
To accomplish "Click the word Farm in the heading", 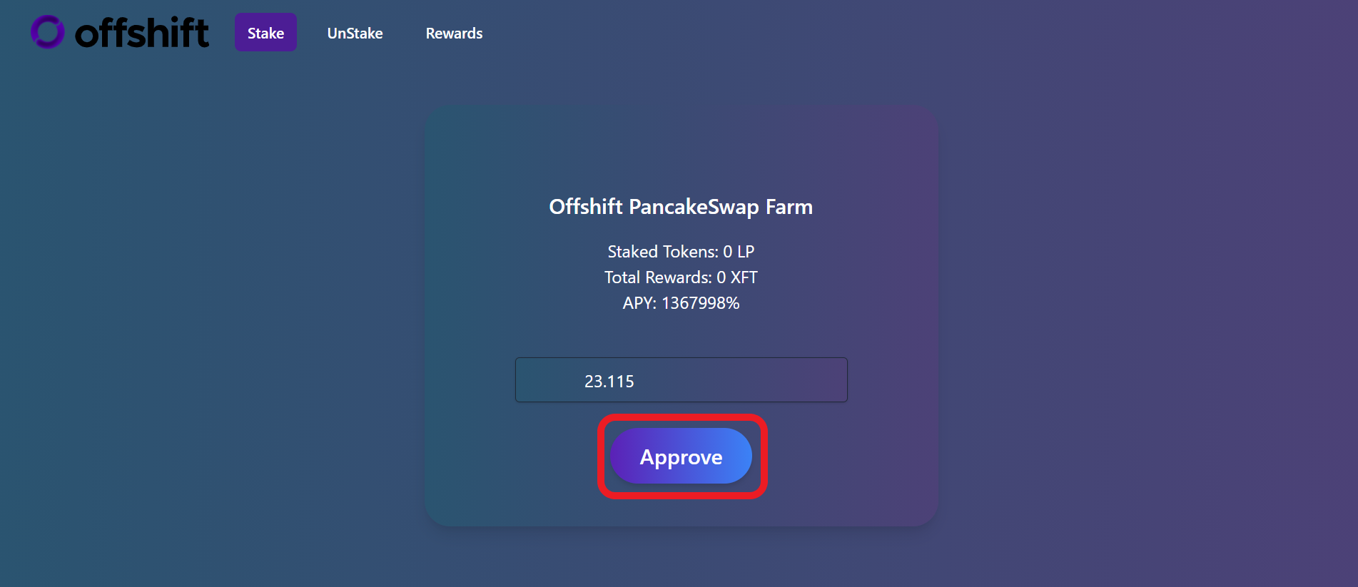I will 789,207.
